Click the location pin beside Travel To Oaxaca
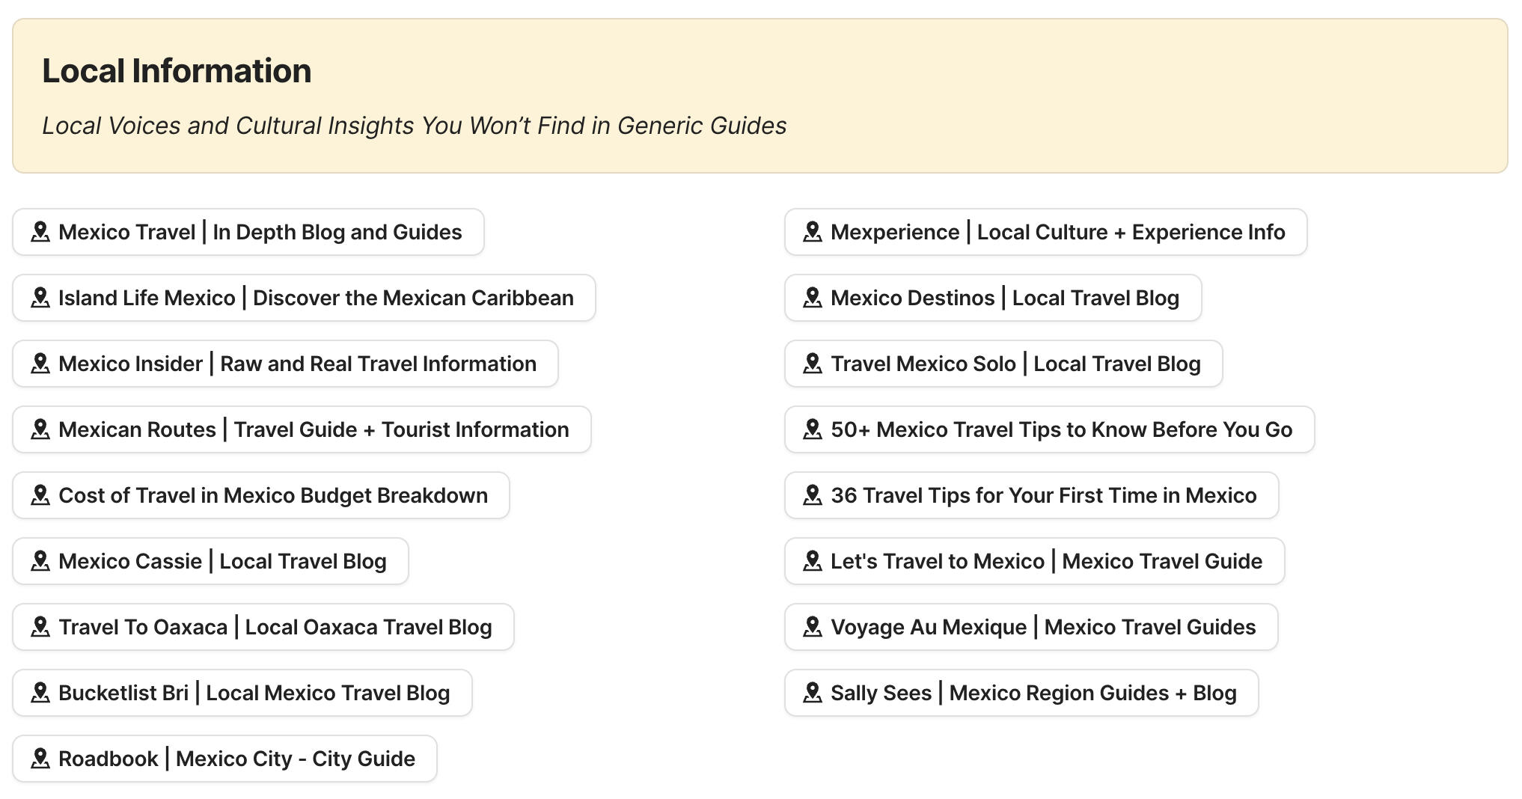 pos(41,627)
